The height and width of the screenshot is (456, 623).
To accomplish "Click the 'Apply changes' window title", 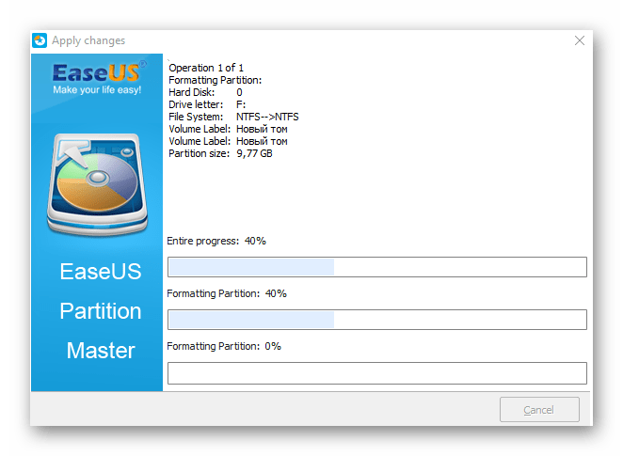I will coord(88,40).
